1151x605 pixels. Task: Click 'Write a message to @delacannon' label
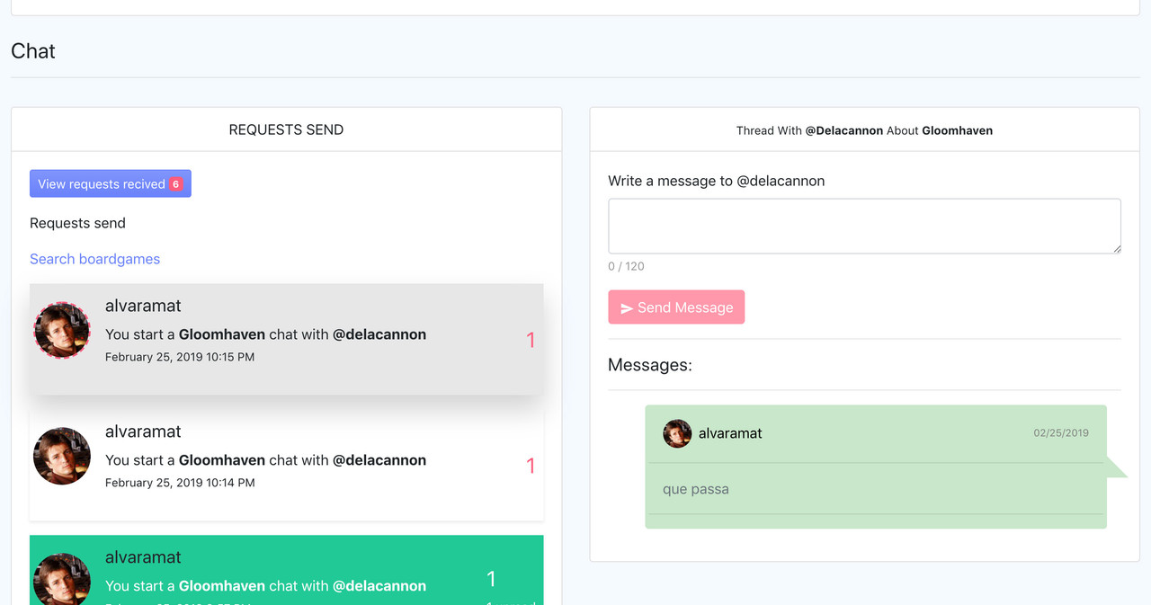717,181
